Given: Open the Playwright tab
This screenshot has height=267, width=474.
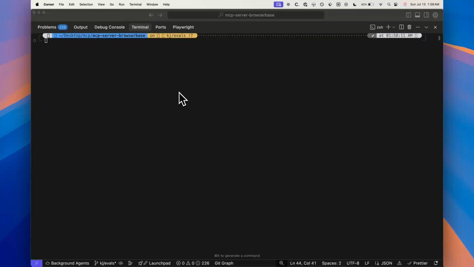Looking at the screenshot, I should point(183,27).
